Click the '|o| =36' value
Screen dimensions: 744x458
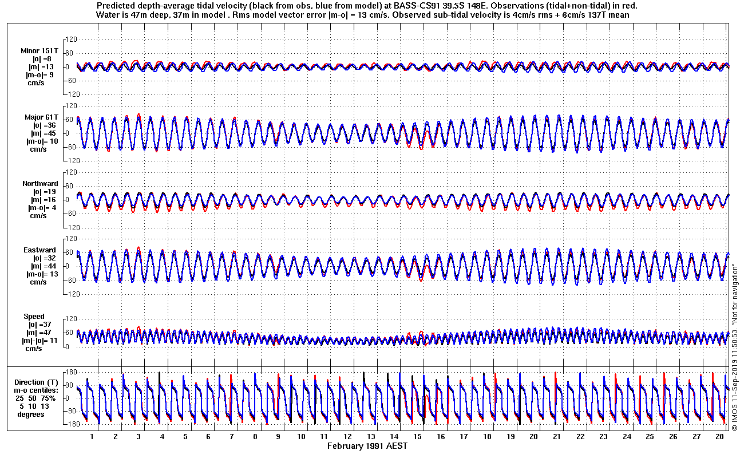click(44, 125)
